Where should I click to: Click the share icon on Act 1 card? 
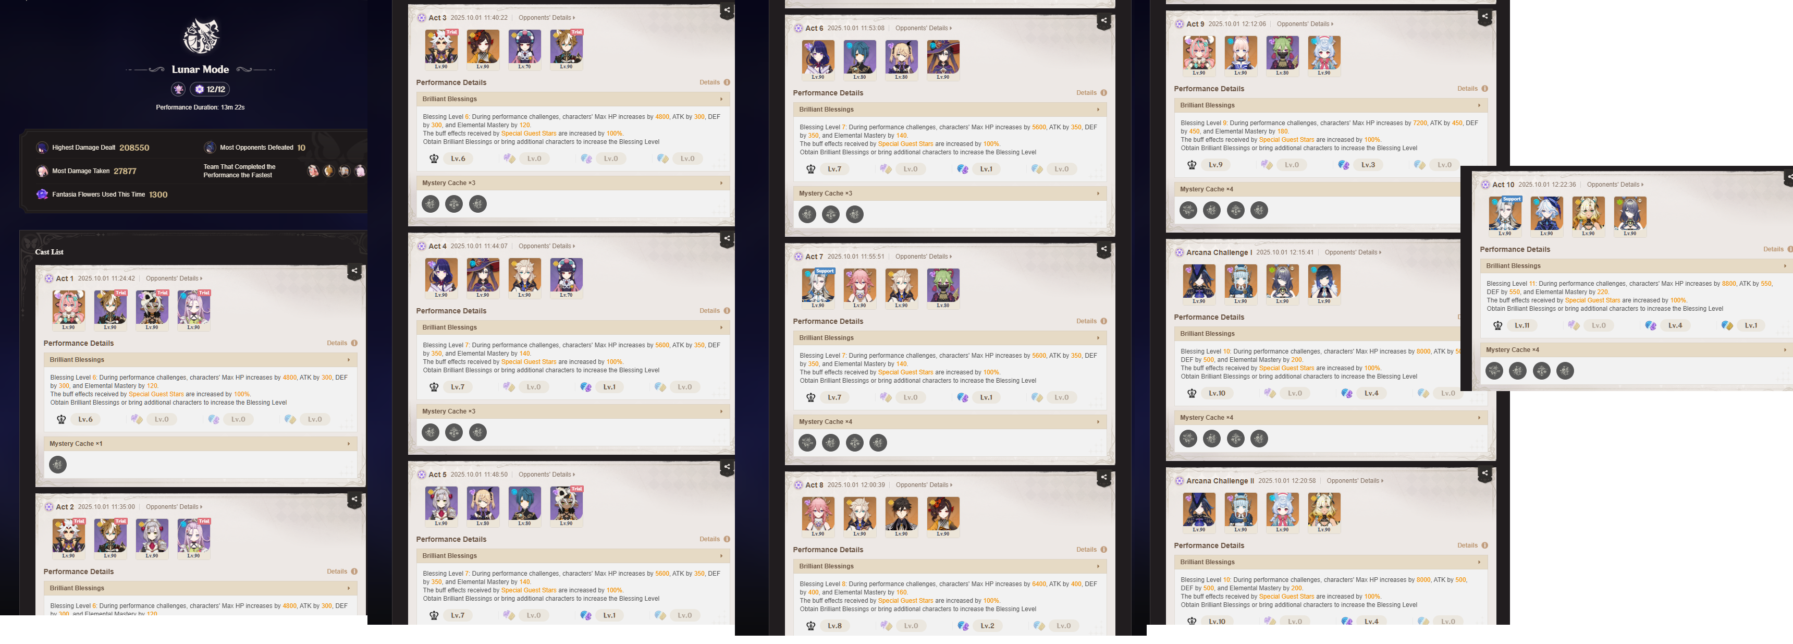[x=354, y=272]
